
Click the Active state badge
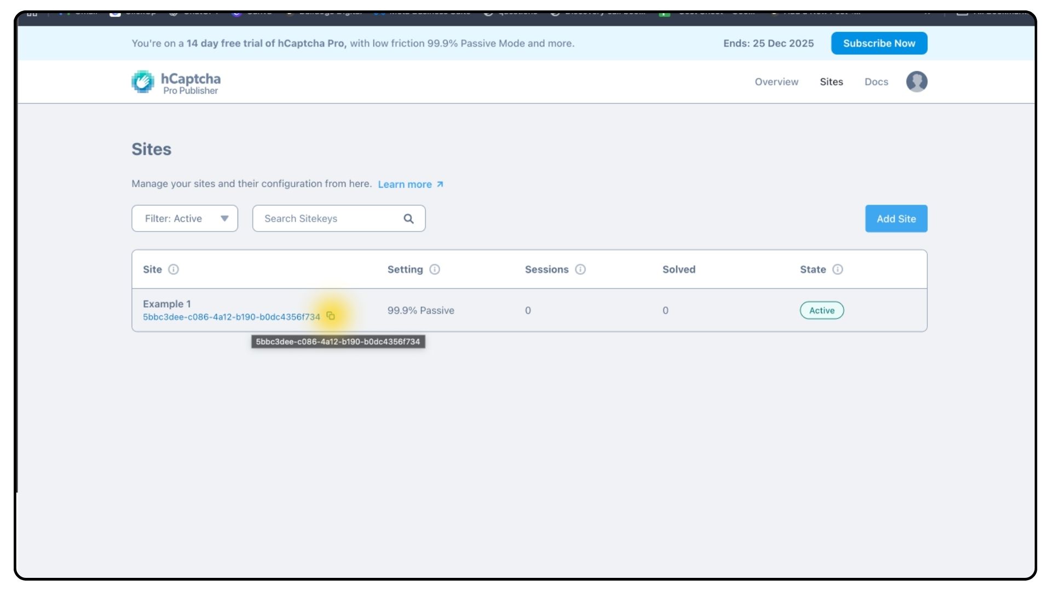tap(821, 310)
